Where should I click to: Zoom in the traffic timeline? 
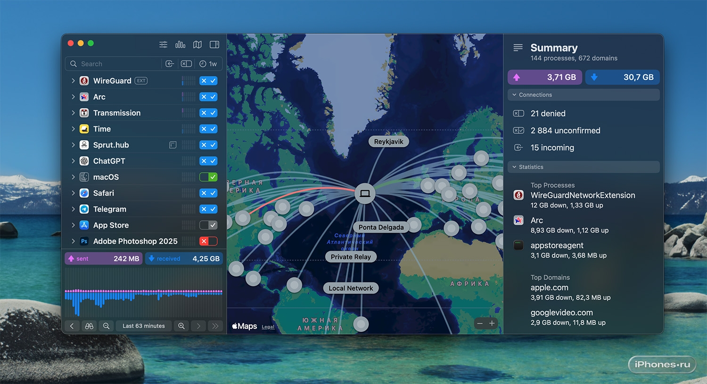(x=181, y=326)
